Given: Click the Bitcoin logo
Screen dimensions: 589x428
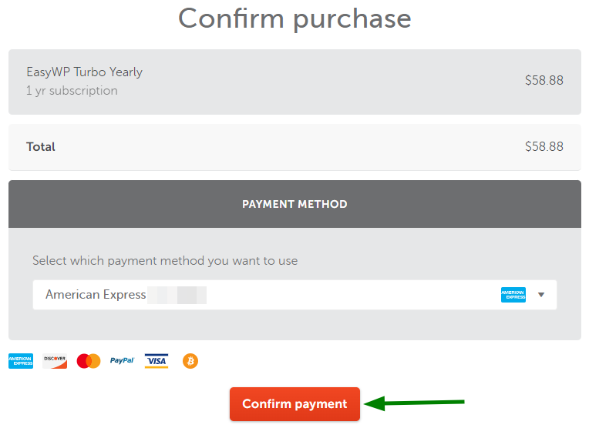Looking at the screenshot, I should click(190, 361).
